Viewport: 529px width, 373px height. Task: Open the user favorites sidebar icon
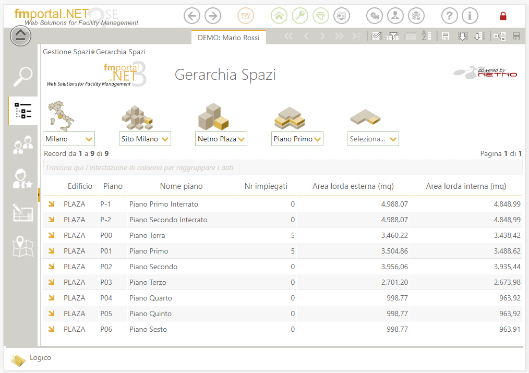point(22,178)
